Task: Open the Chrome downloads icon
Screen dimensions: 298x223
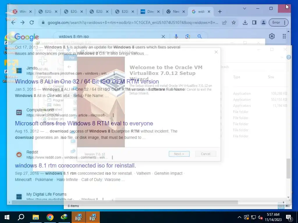Action: coord(245,23)
